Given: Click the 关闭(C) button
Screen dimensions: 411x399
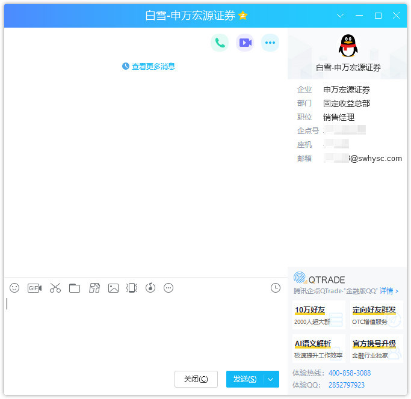Looking at the screenshot, I should [x=196, y=379].
